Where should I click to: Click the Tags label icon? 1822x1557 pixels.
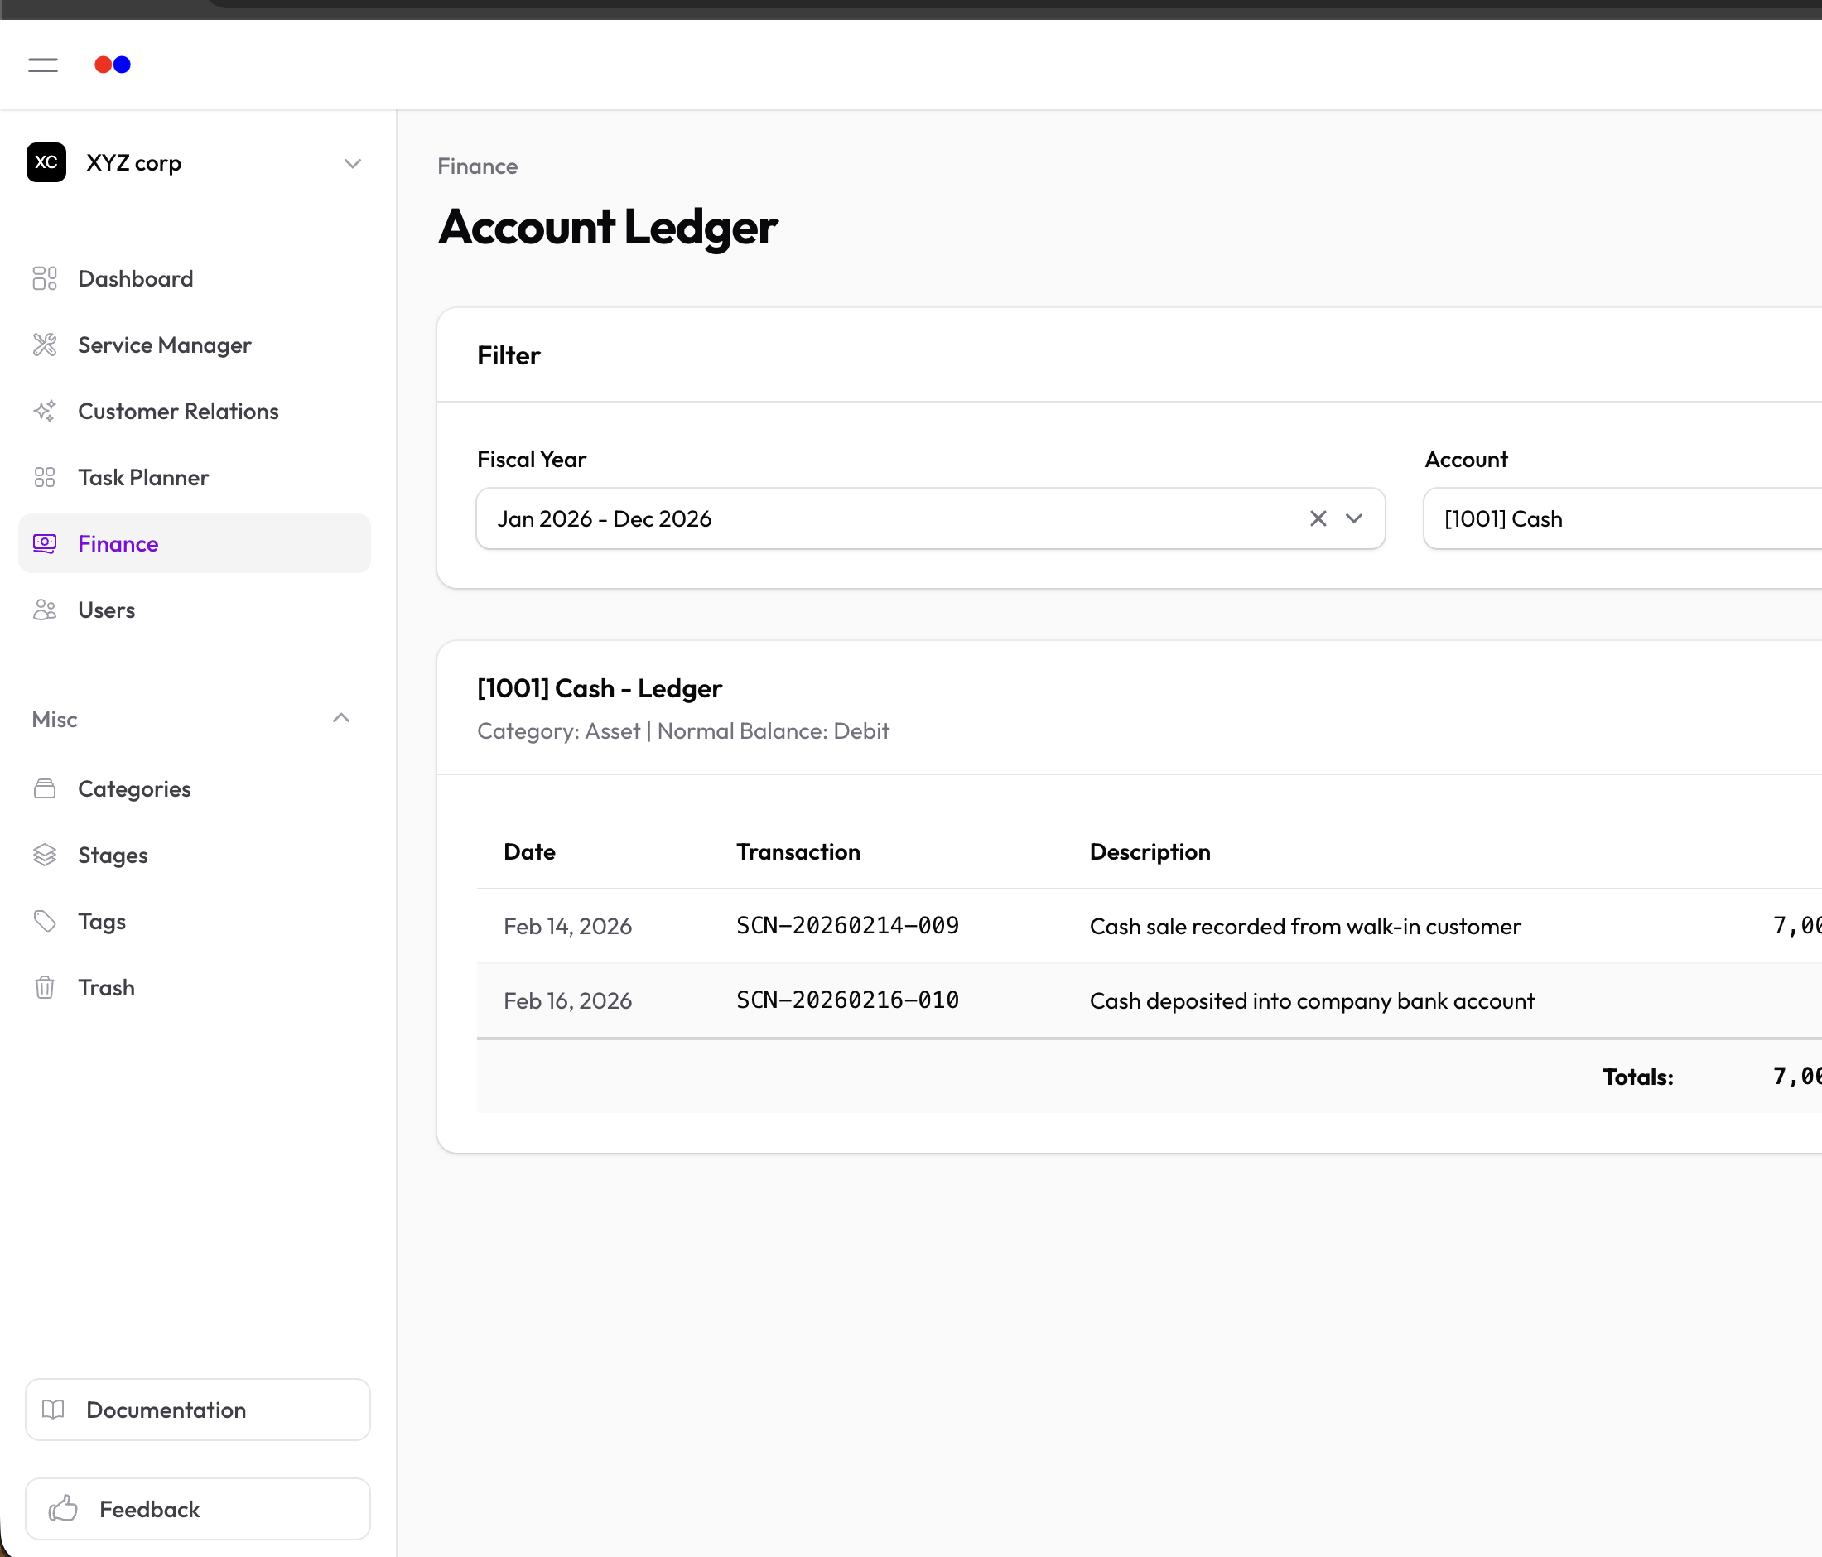pyautogui.click(x=45, y=922)
